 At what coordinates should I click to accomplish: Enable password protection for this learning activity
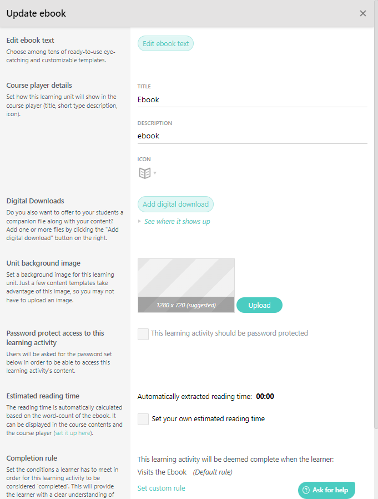(x=143, y=333)
